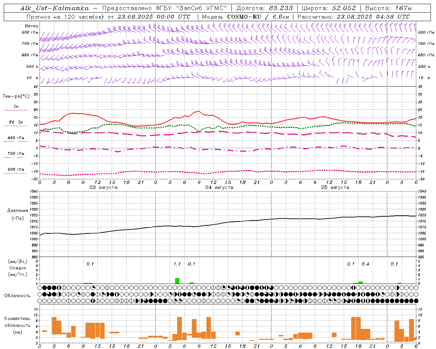Viewport: 436px width, 349px height.
Task: Click the (мм/1ч.) precipitation unit label
Action: coord(18,275)
